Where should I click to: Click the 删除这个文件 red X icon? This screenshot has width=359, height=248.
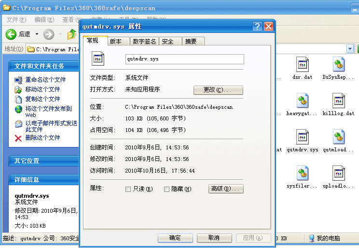tap(18, 138)
